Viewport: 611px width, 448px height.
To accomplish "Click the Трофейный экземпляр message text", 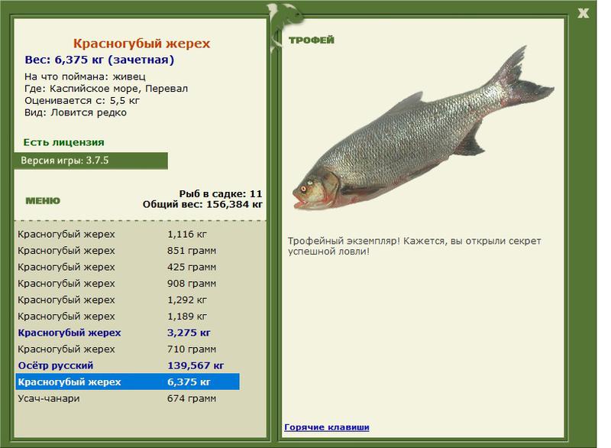I will [x=414, y=246].
